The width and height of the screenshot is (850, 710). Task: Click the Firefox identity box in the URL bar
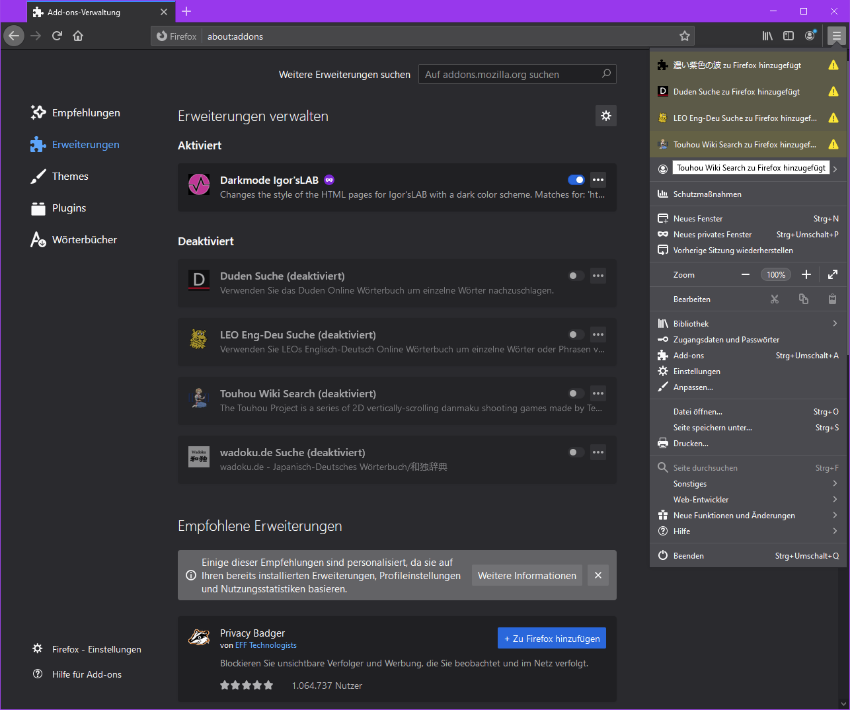(176, 36)
